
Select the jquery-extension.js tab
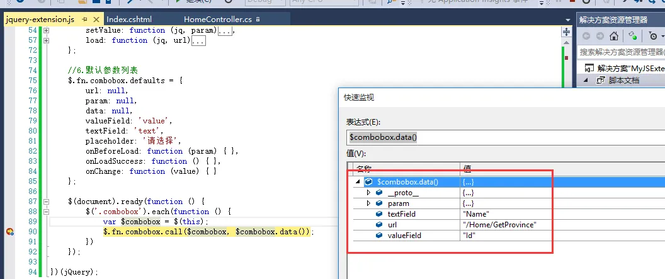tap(40, 20)
